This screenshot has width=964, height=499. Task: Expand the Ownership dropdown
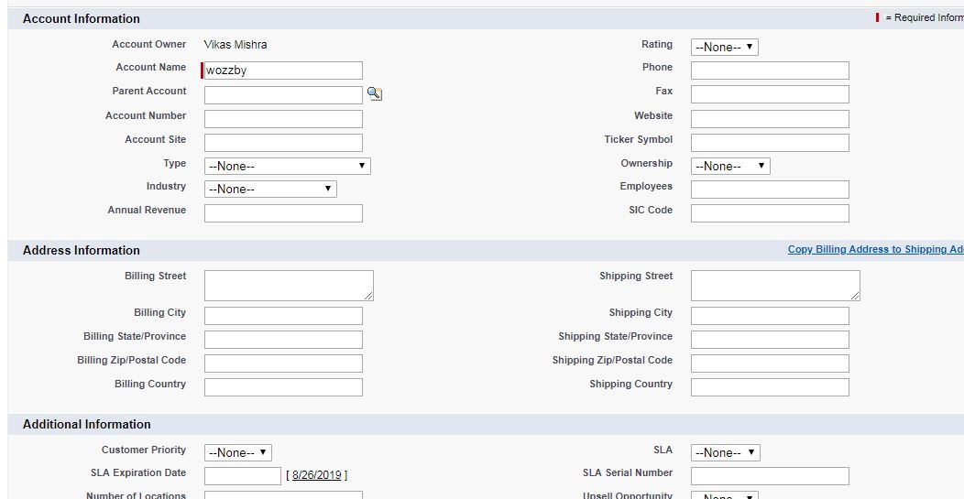click(x=729, y=166)
